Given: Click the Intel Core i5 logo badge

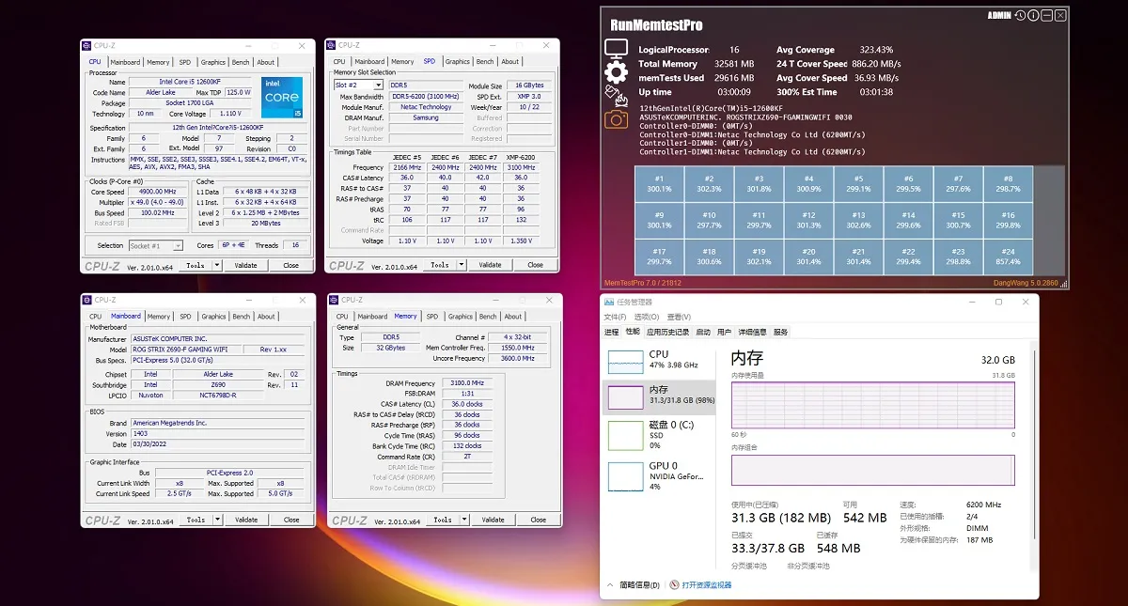Looking at the screenshot, I should [282, 98].
